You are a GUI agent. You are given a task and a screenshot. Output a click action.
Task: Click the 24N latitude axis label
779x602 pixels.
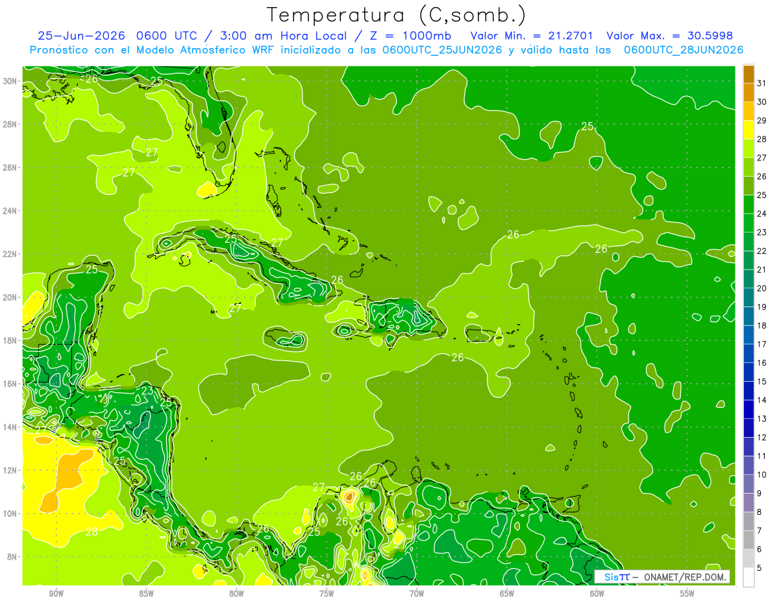pos(11,211)
